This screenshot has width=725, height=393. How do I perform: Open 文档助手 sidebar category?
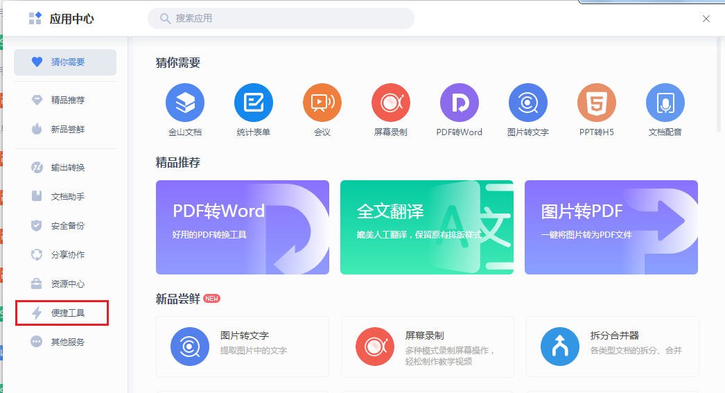pyautogui.click(x=65, y=197)
